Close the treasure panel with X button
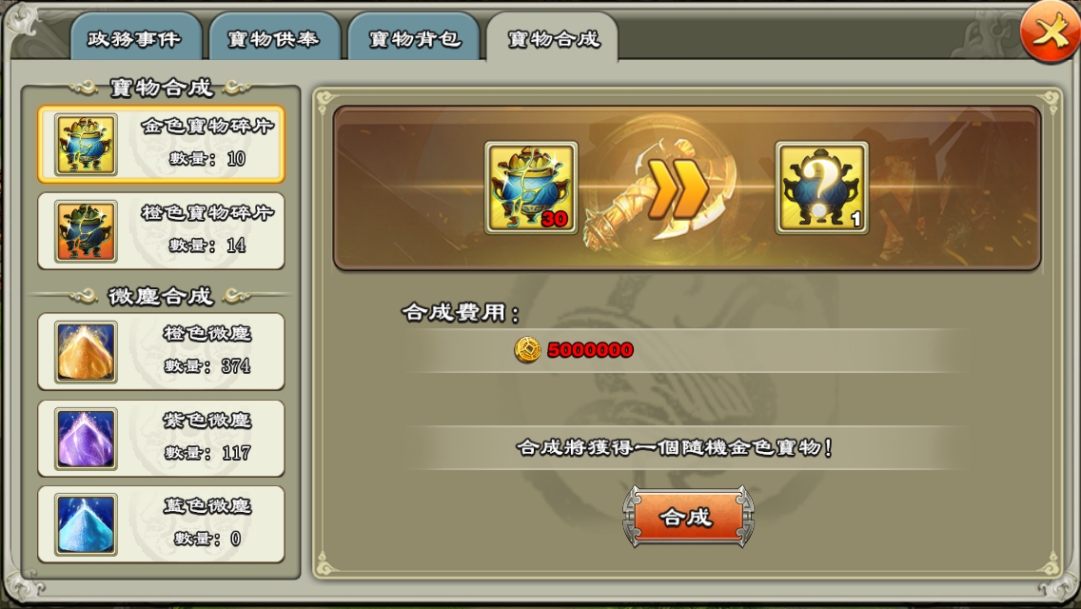 tap(1050, 32)
